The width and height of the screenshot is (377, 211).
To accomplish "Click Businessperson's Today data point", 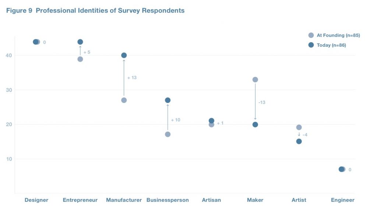I will [168, 100].
